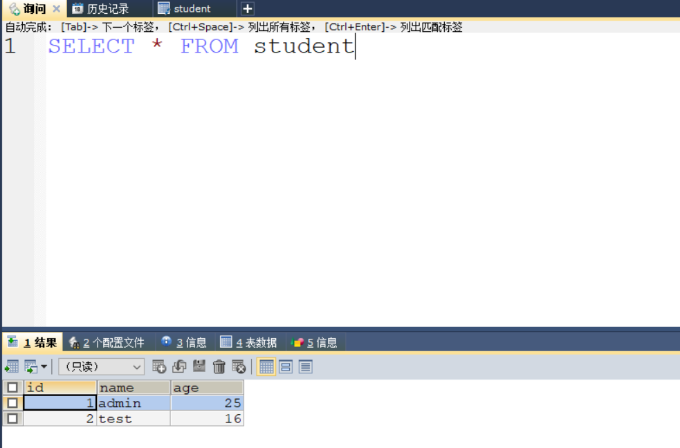Open the 5 信息 tab
680x448 pixels.
tap(315, 343)
